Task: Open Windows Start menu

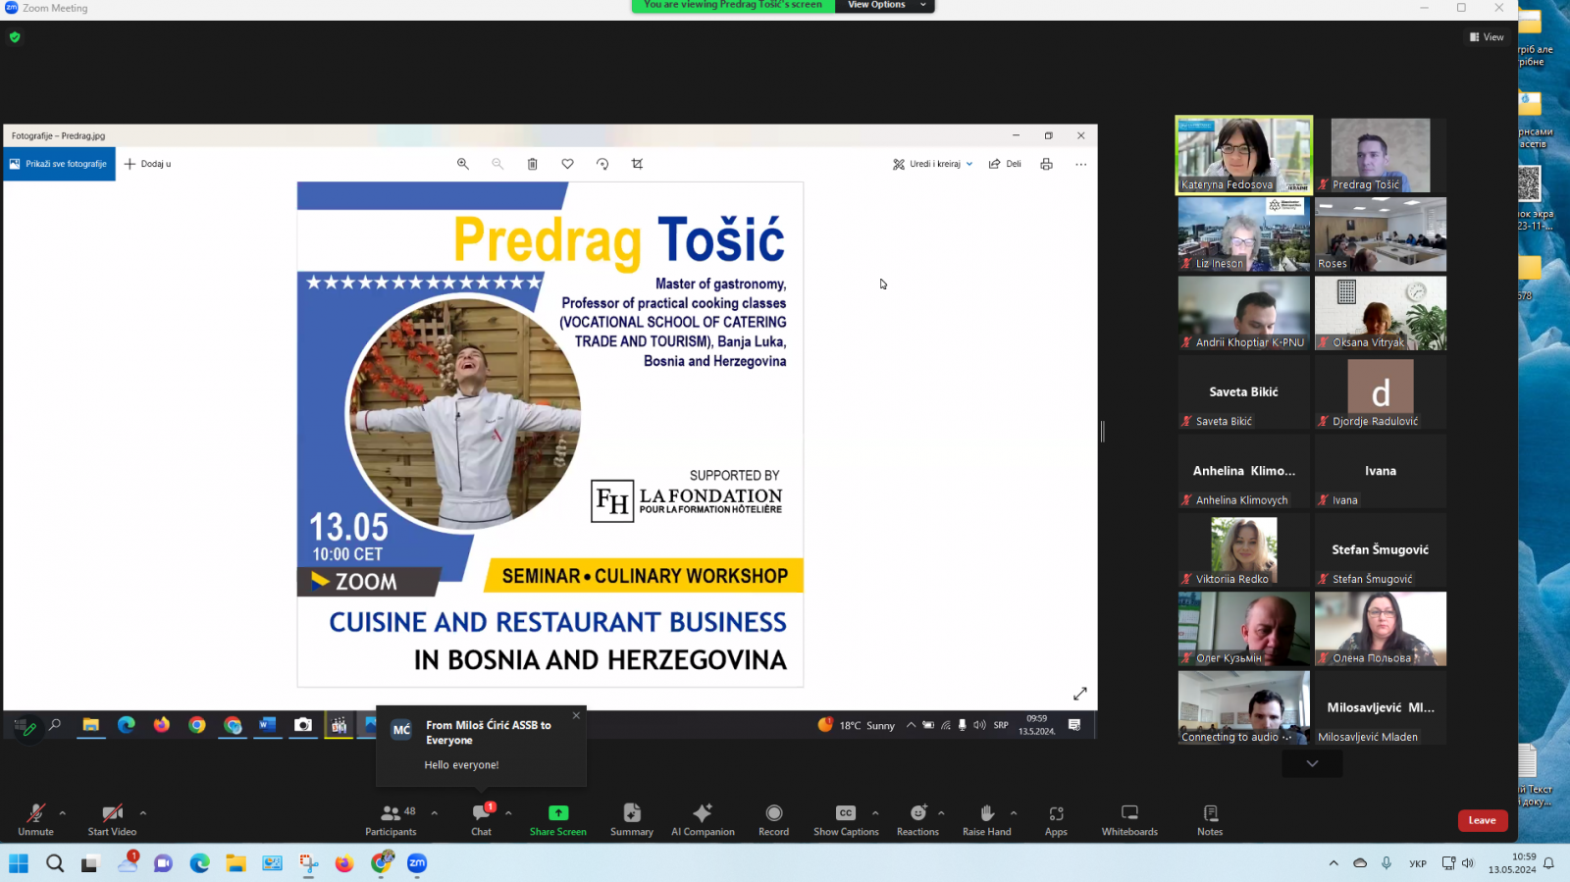Action: coord(19,863)
